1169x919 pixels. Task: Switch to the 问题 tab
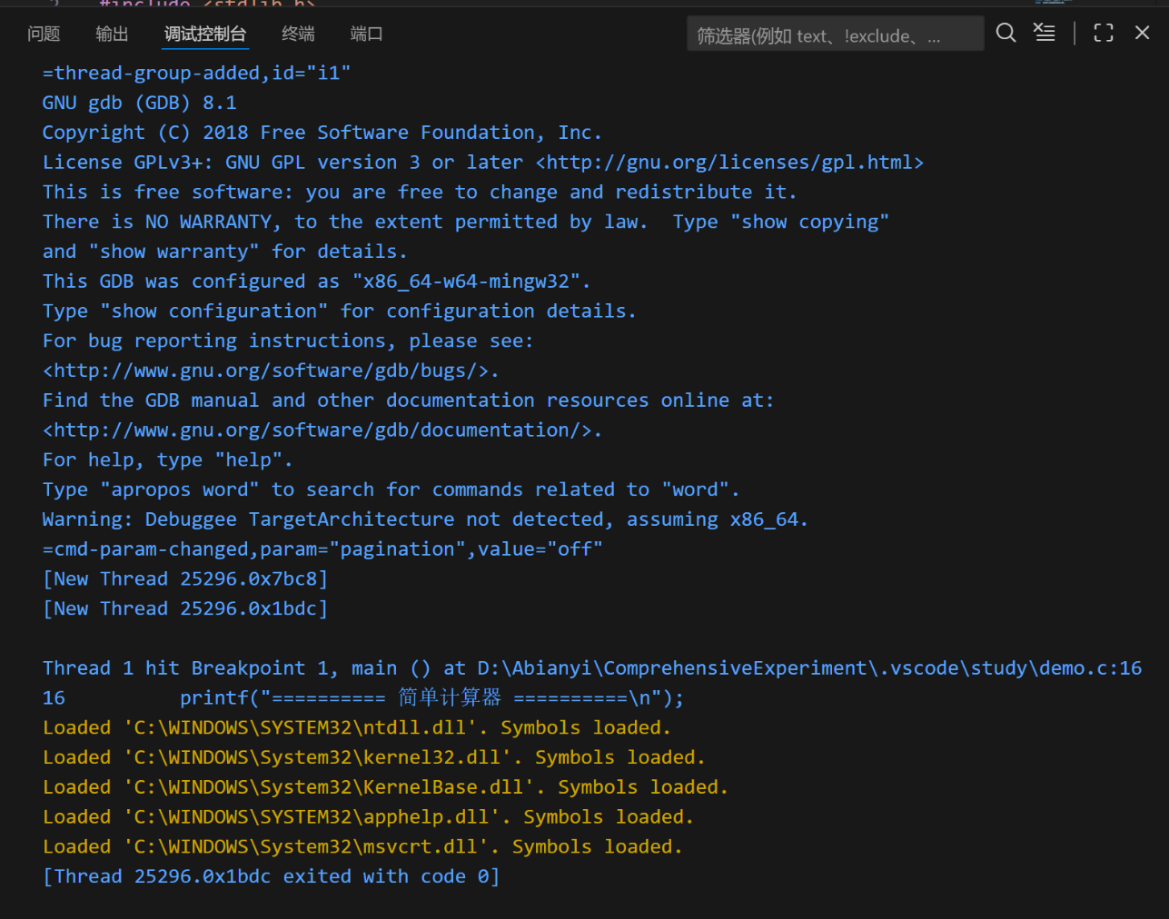pos(44,34)
